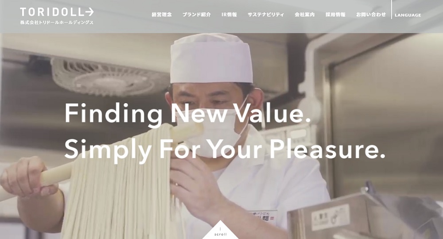Click the hanging udon noodles in video
Screen dimensions: 443x239
[x=119, y=186]
